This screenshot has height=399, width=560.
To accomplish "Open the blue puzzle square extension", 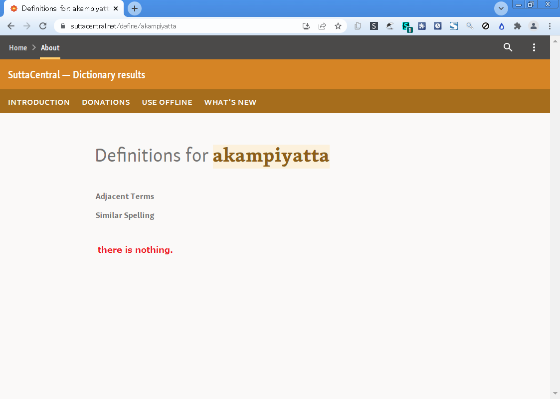I will coord(422,26).
